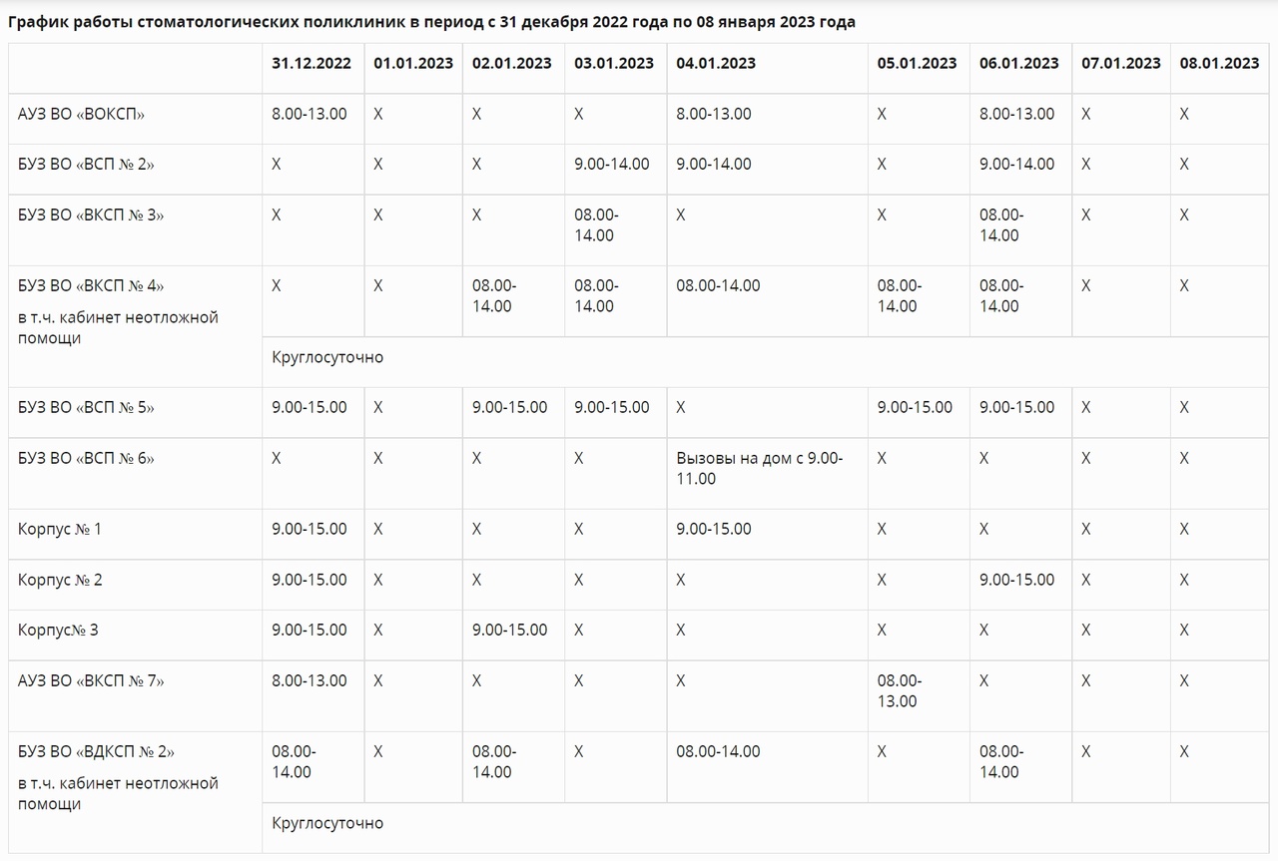This screenshot has height=861, width=1278.
Task: Select the 31.12.2022 column header
Action: point(312,63)
